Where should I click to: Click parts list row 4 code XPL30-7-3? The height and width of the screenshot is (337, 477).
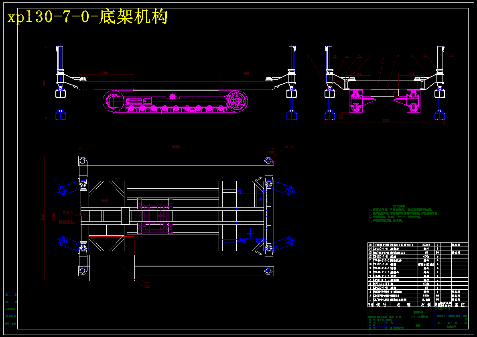(x=380, y=287)
